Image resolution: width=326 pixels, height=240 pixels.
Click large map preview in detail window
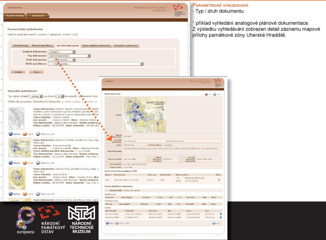click(145, 115)
